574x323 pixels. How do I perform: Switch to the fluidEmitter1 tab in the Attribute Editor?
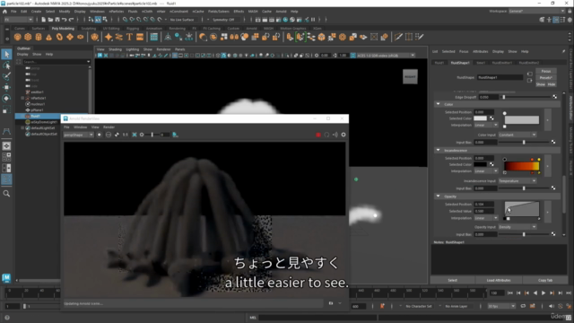(502, 63)
